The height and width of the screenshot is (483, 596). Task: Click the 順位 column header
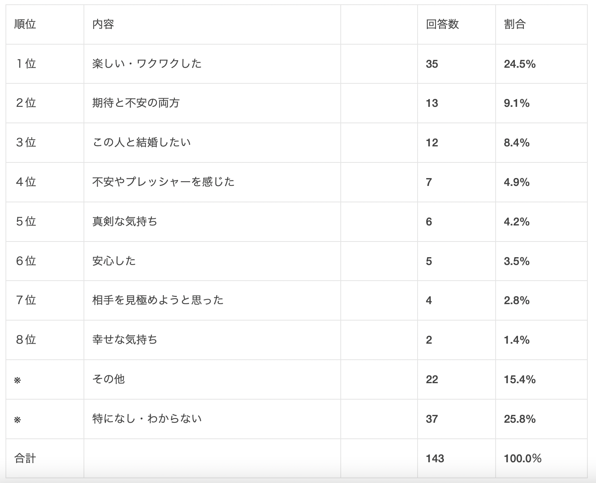coord(25,24)
